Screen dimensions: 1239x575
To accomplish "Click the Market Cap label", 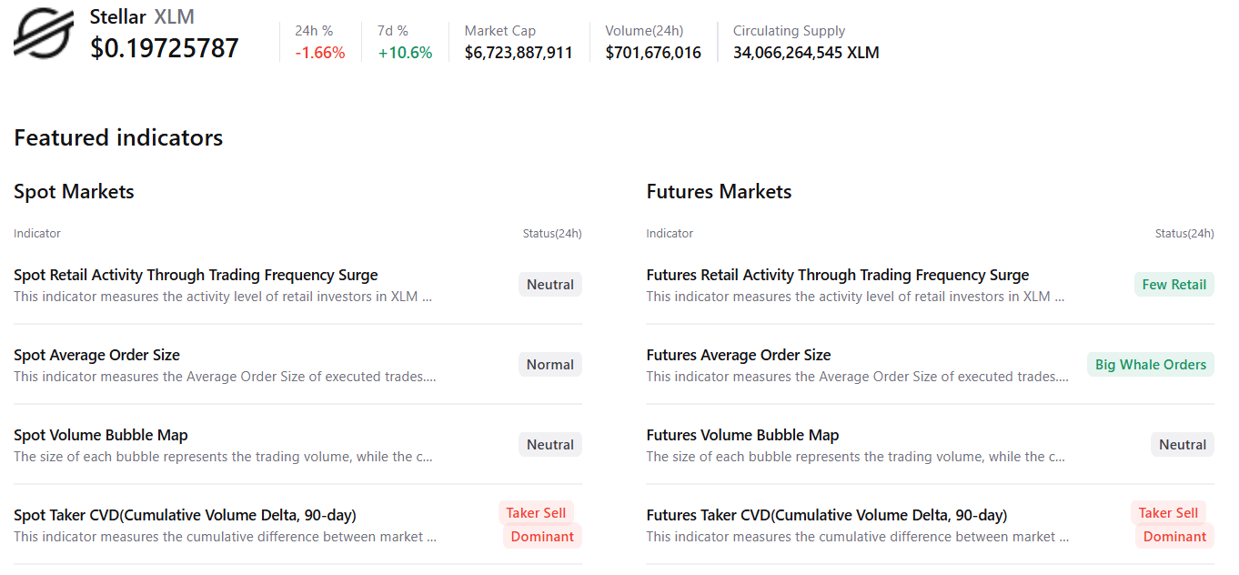I will click(x=500, y=31).
